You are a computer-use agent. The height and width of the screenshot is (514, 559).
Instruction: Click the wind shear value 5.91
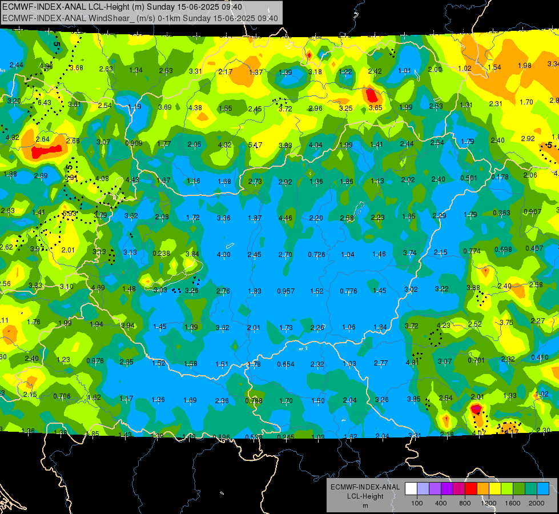click(71, 177)
